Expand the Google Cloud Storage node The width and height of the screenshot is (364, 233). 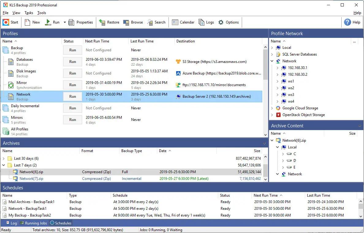pos(272,108)
